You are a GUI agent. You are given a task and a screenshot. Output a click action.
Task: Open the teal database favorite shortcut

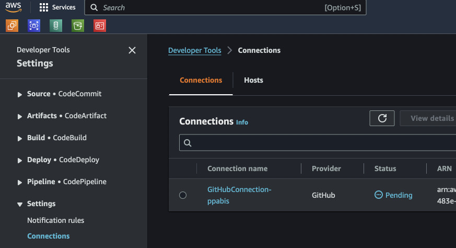pyautogui.click(x=56, y=26)
